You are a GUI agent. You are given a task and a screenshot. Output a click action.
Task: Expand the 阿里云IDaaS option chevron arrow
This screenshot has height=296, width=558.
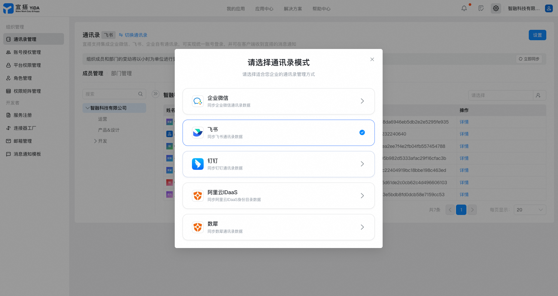pos(362,195)
